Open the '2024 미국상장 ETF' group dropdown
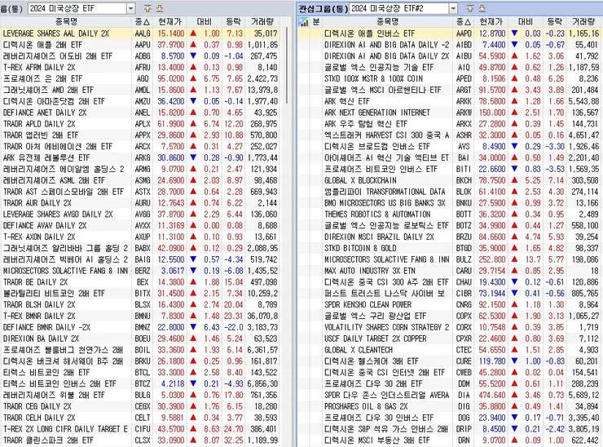 [x=130, y=8]
